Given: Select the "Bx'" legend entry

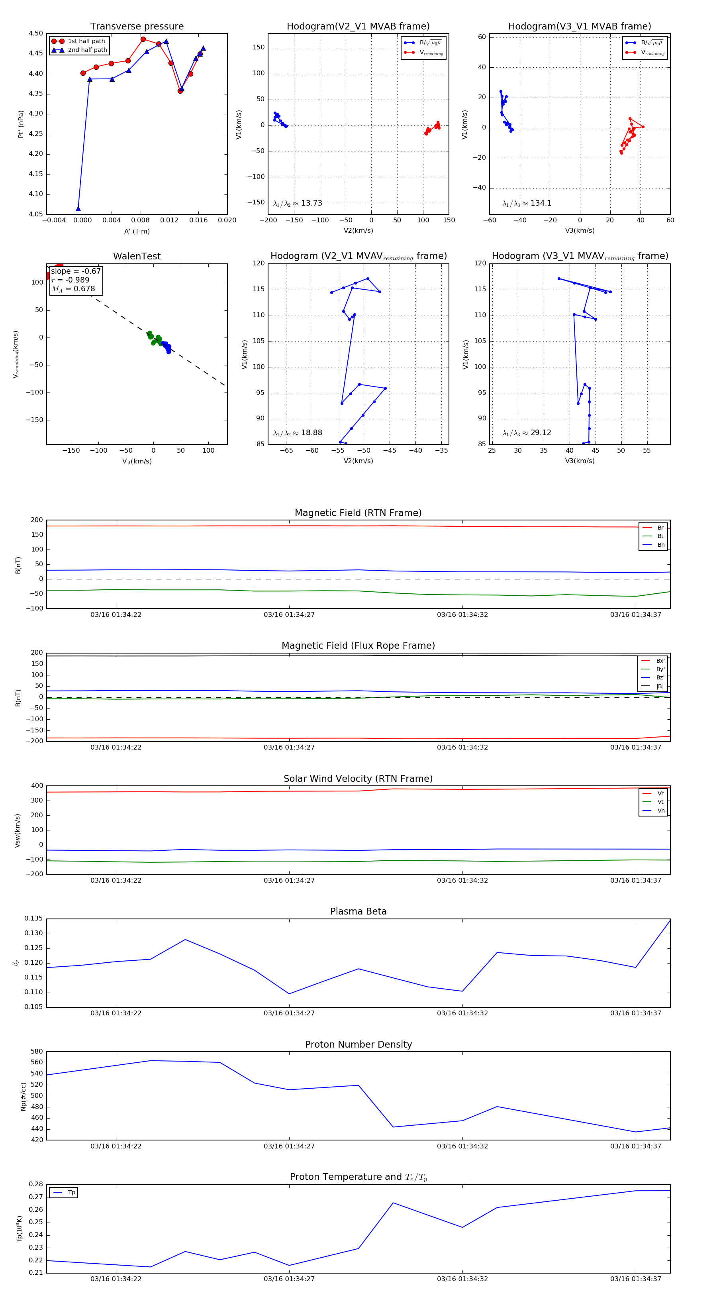Looking at the screenshot, I should pyautogui.click(x=653, y=661).
